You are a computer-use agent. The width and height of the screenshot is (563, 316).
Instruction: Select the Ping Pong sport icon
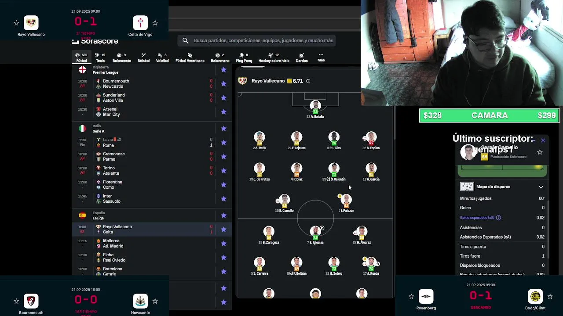tap(244, 57)
